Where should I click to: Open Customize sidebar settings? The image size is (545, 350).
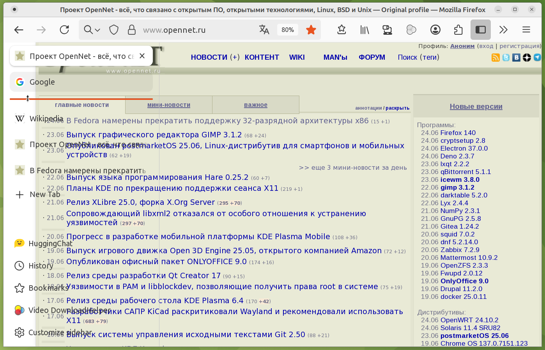[x=53, y=332]
